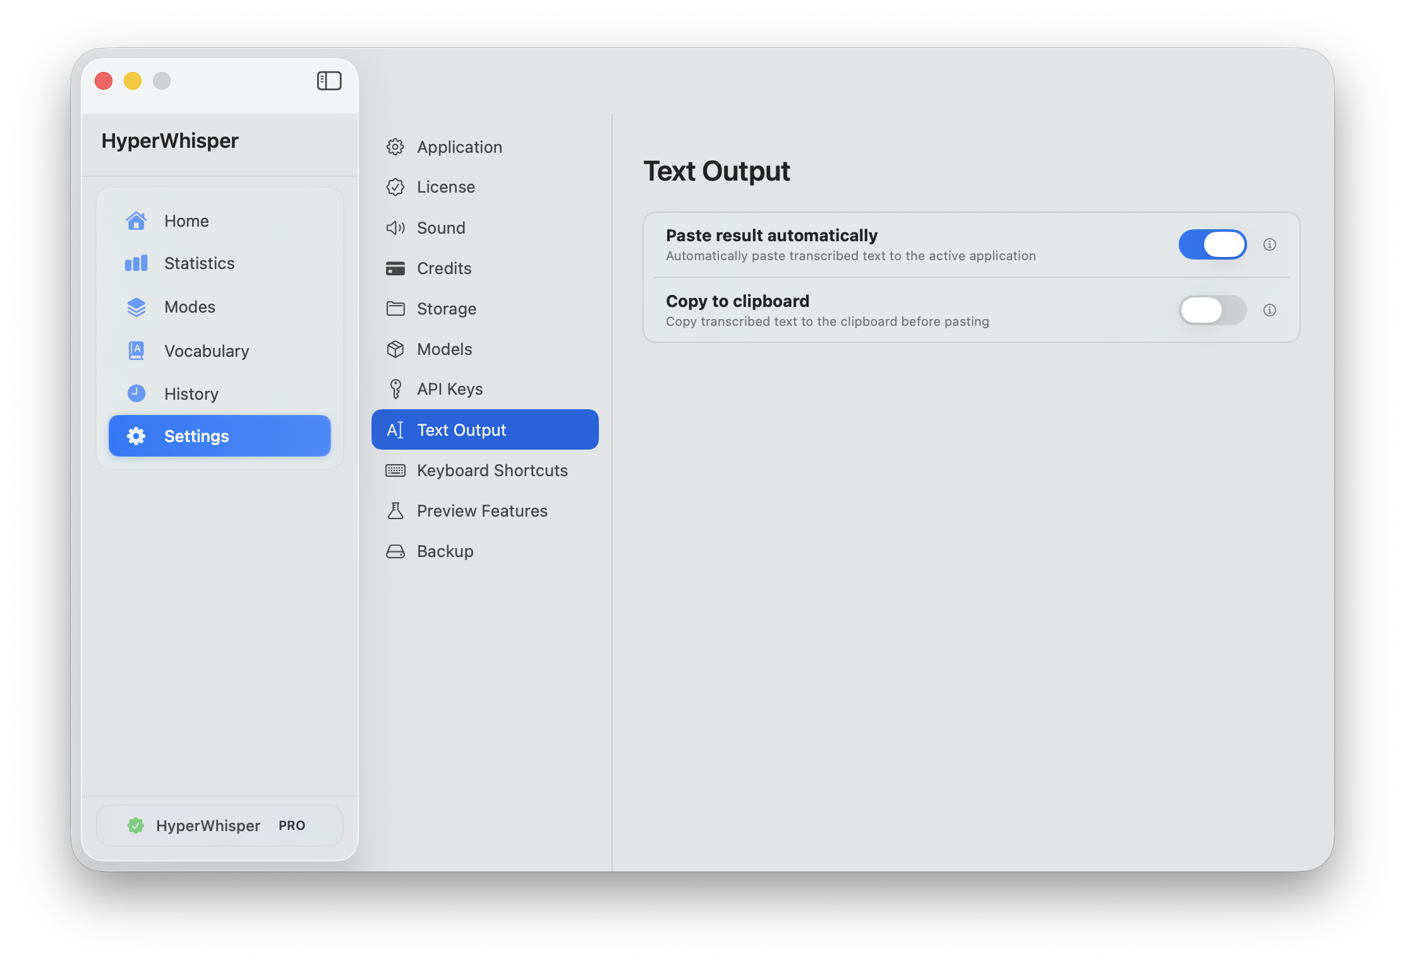Minimize the window with yellow button

(x=133, y=81)
